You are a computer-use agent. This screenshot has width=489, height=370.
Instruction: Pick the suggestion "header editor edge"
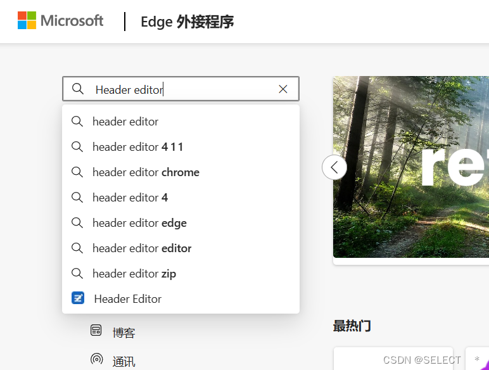click(x=181, y=223)
